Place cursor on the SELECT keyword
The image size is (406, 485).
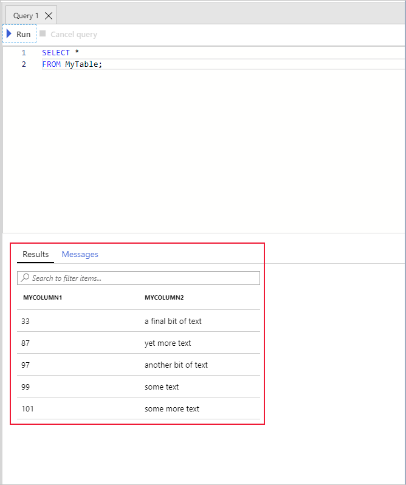point(56,53)
